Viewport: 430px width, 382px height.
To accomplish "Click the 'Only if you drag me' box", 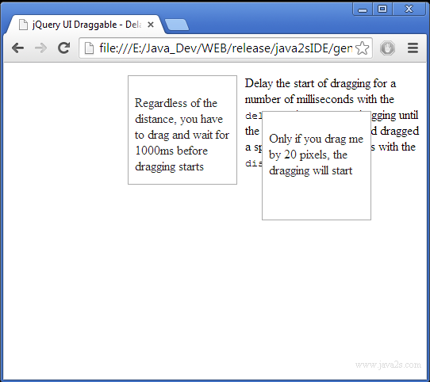I will 317,166.
